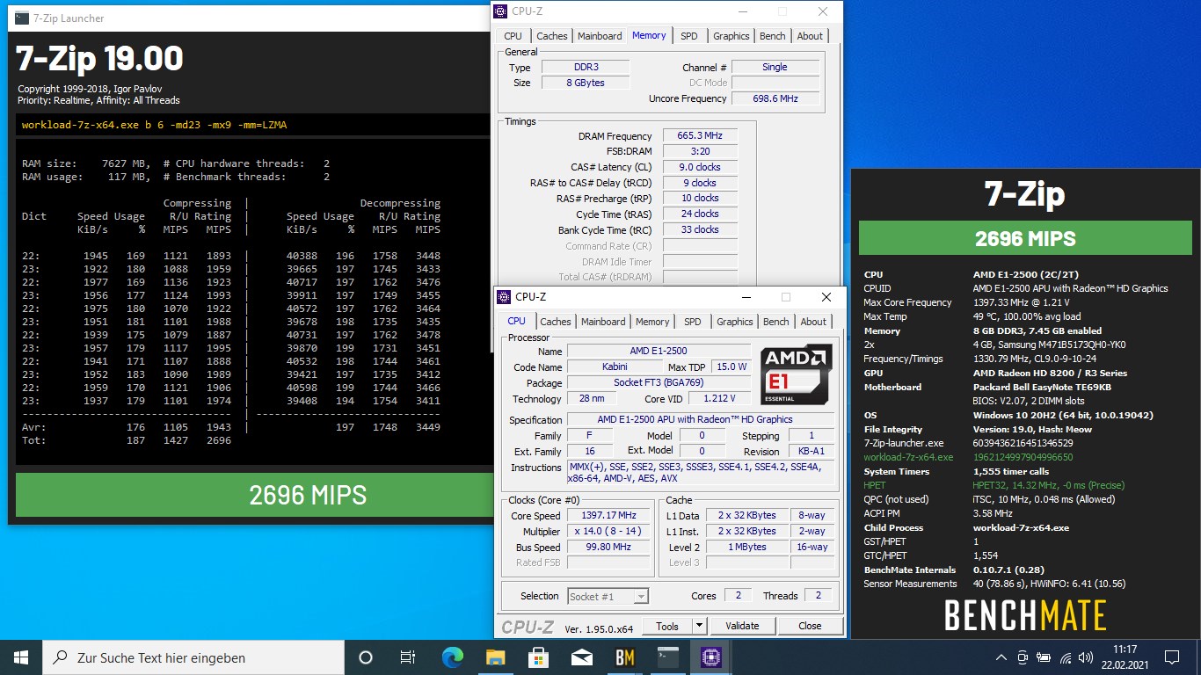Screen dimensions: 1201x675
Task: Open Memory tab in the front CPU-Z window
Action: pyautogui.click(x=652, y=322)
